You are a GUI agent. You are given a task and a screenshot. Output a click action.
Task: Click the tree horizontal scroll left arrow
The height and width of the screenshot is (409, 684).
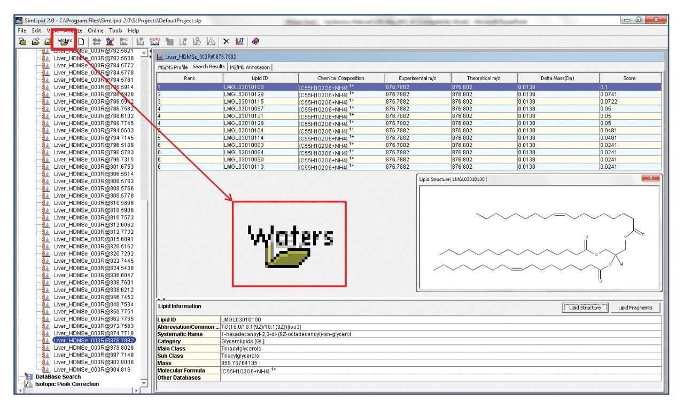pyautogui.click(x=21, y=391)
